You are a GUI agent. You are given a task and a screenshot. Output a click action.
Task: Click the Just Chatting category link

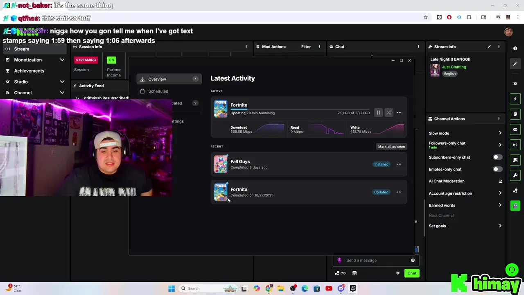454,67
